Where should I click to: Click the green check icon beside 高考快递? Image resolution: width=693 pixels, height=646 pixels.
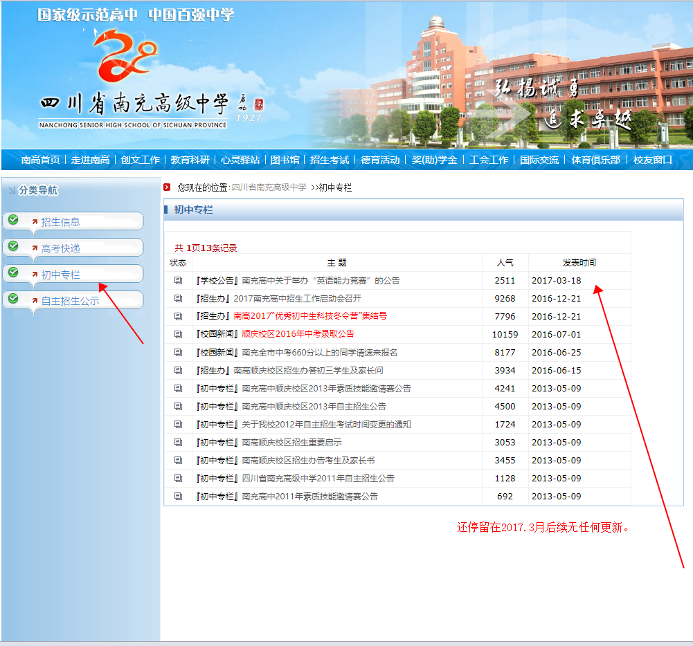pos(12,246)
